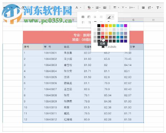Screen dimensions: 166x133
Task: Collapse the borders dropdown arrow
Action: pos(100,8)
